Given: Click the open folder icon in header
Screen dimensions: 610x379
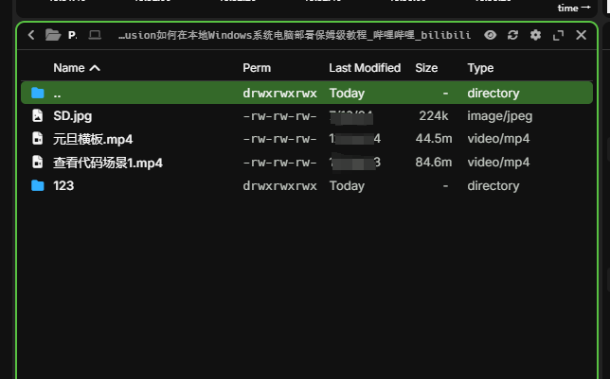Looking at the screenshot, I should pyautogui.click(x=53, y=35).
